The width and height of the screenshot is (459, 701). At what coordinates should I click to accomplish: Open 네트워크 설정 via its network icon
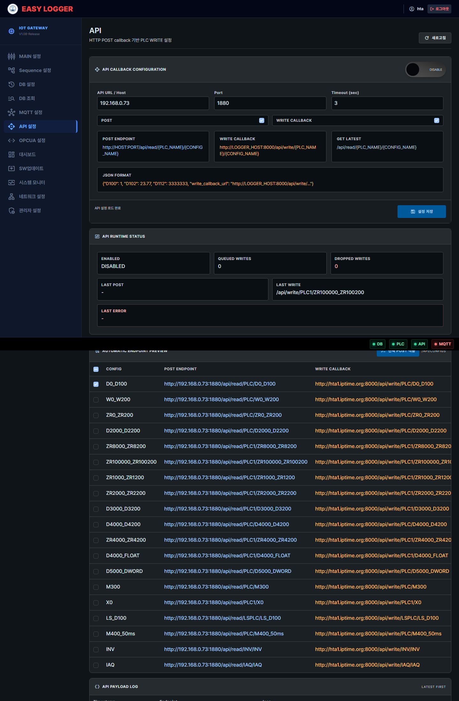point(11,197)
